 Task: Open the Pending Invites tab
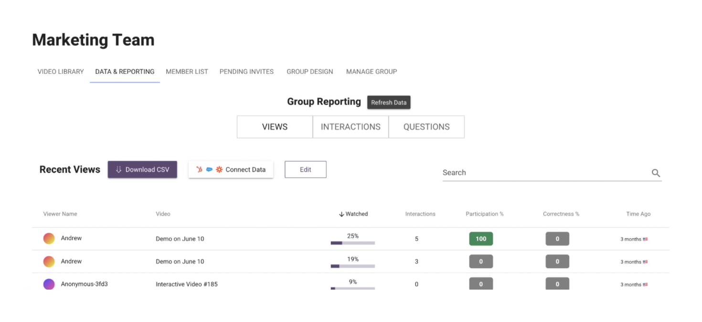[246, 71]
